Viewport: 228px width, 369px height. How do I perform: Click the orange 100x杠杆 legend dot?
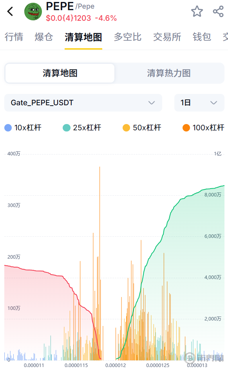point(186,128)
